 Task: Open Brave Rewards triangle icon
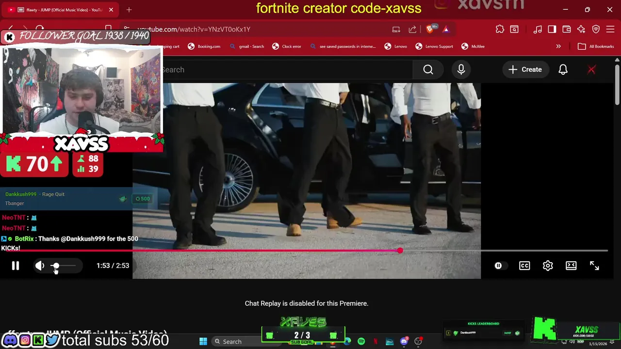coord(446,29)
